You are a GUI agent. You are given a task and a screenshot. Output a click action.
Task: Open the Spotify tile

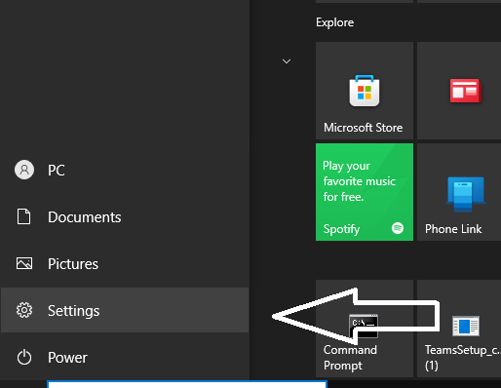(x=365, y=192)
